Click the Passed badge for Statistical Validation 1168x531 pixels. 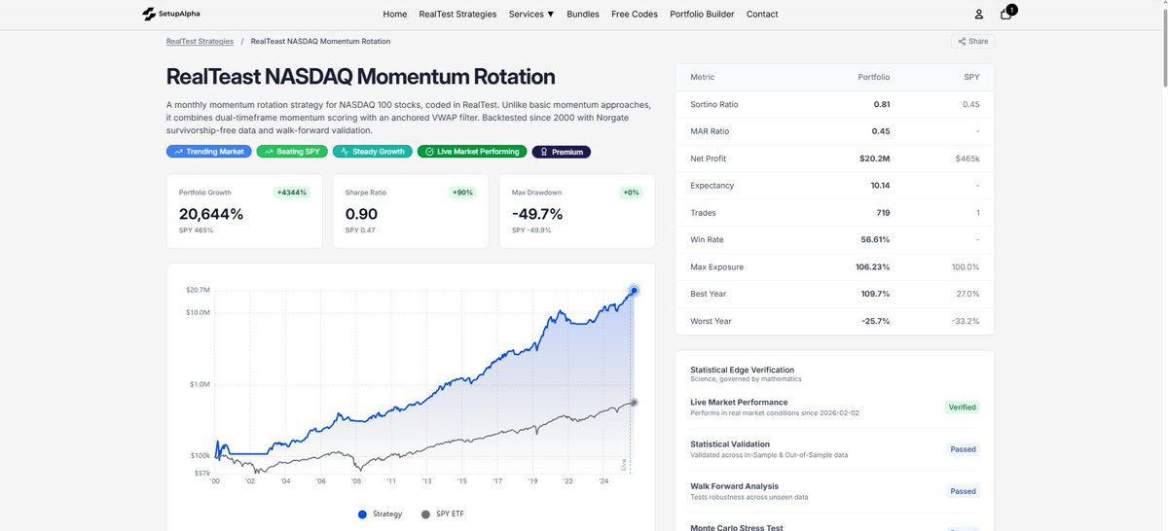tap(964, 449)
